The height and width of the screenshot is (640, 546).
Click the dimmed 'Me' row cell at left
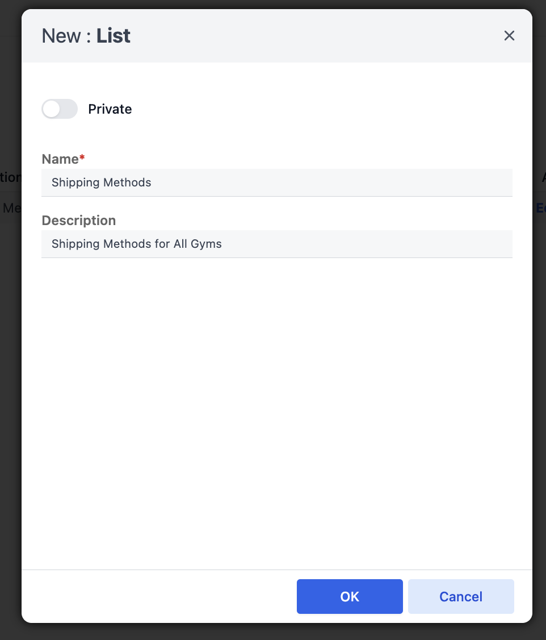(x=11, y=208)
